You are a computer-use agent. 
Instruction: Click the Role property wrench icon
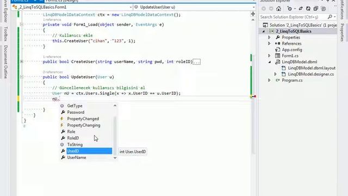[x=63, y=132]
